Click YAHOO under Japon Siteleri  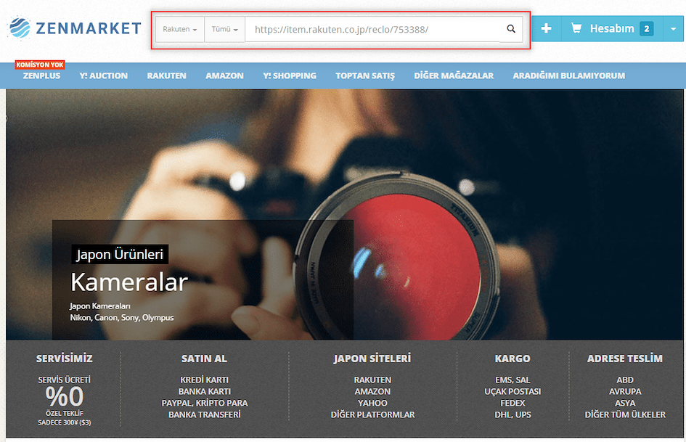372,403
